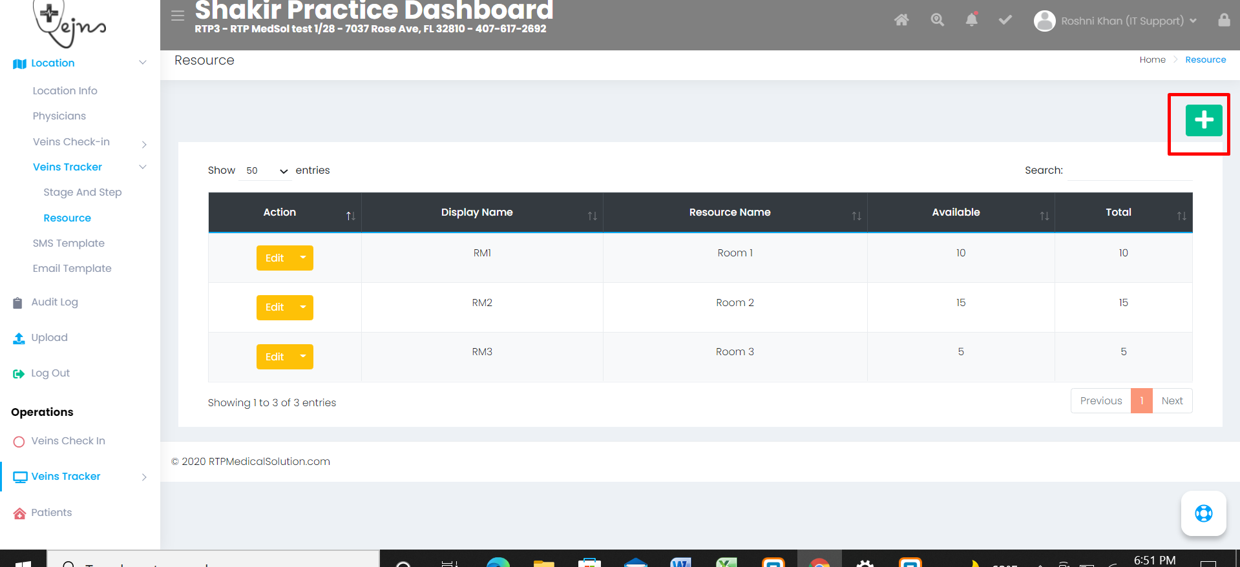Click the Search input field

tap(1128, 170)
